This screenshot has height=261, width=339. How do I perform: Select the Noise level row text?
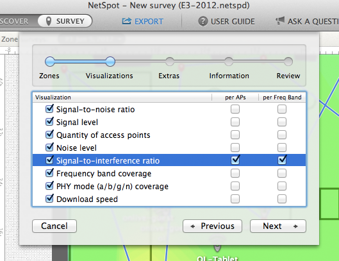76,147
